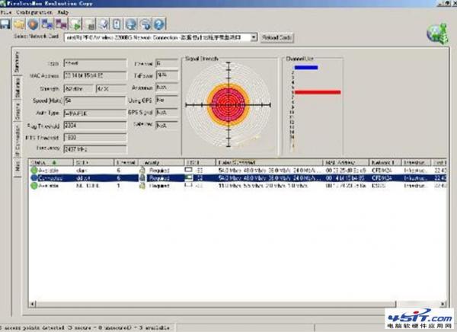This screenshot has width=457, height=332.
Task: Click the WirelessMon logo at top right
Action: [437, 34]
